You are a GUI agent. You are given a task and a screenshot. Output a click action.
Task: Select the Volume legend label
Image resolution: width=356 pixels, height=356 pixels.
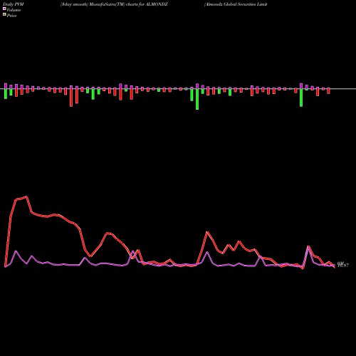click(14, 10)
